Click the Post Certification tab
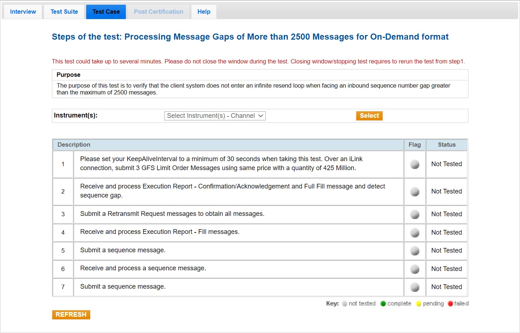This screenshot has height=333, width=520. click(159, 12)
